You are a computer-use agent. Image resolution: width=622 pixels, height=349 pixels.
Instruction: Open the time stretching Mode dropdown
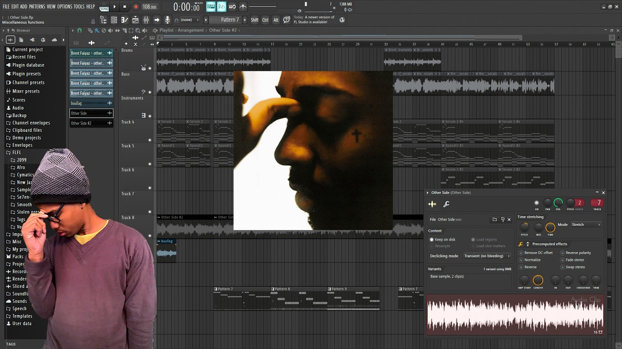tap(586, 224)
